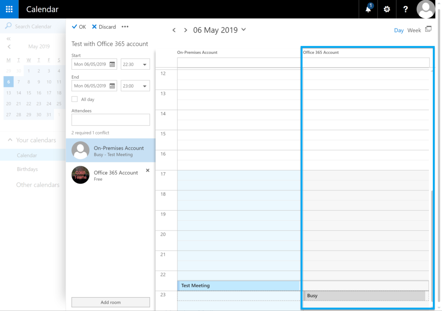Click in the Attendees input box

pyautogui.click(x=110, y=120)
